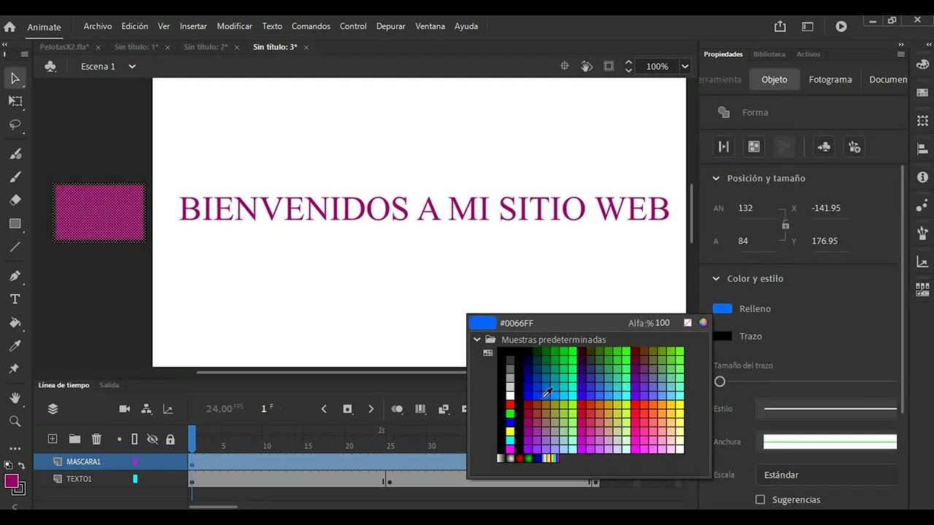
Task: Toggle MASCARA1 layer outline color
Action: click(135, 462)
